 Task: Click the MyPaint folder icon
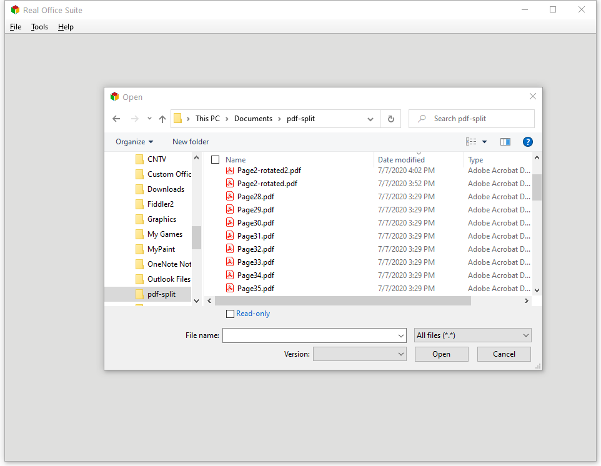(140, 249)
